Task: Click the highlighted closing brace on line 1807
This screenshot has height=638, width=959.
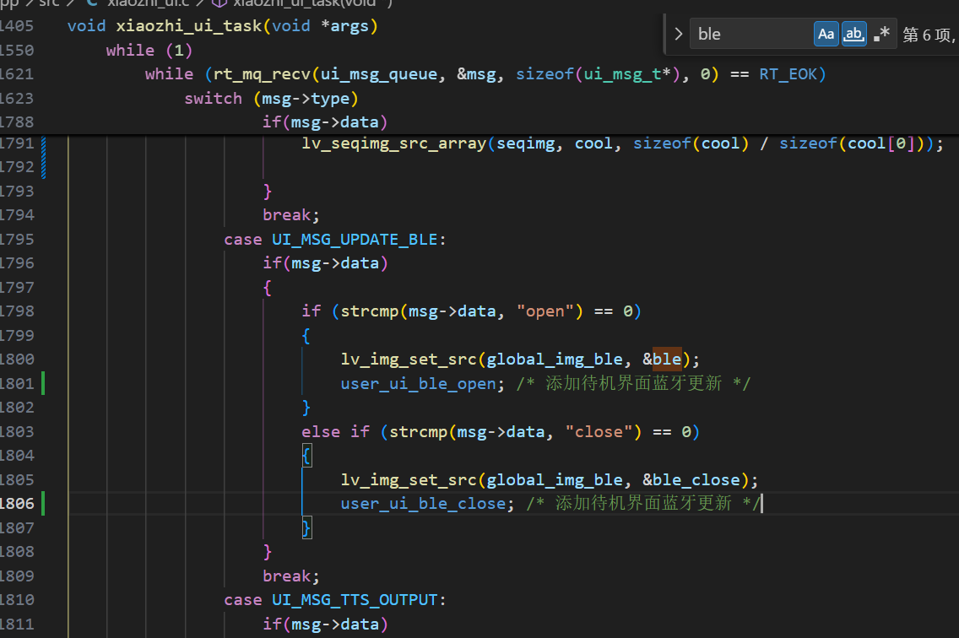Action: tap(306, 527)
